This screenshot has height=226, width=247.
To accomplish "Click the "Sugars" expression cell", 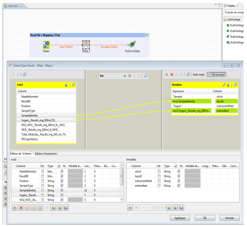I will tap(191, 106).
